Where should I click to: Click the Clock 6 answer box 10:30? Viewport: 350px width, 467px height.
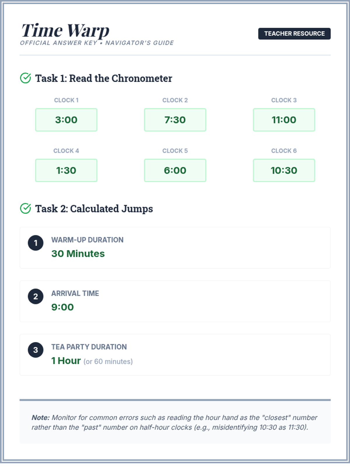[284, 170]
